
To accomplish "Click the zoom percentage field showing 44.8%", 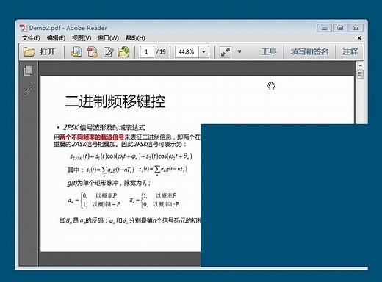I will click(x=187, y=52).
